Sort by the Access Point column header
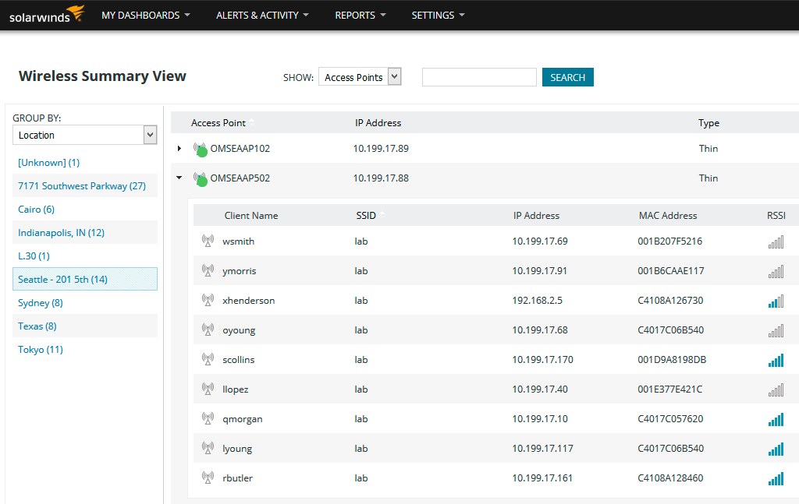Image resolution: width=799 pixels, height=504 pixels. coord(218,122)
